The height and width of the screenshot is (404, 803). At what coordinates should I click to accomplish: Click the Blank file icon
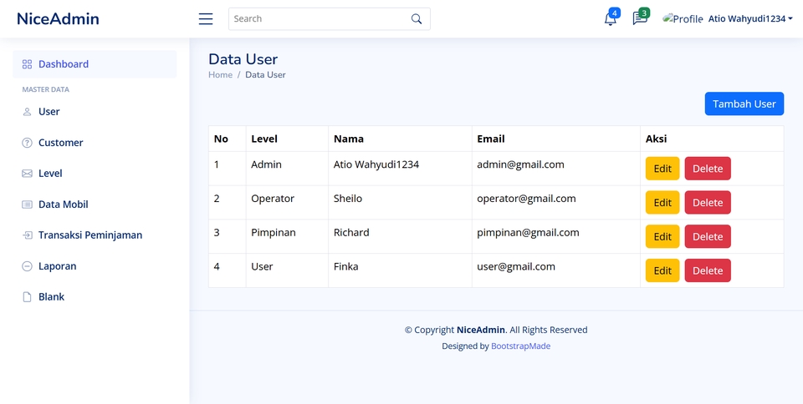(27, 297)
